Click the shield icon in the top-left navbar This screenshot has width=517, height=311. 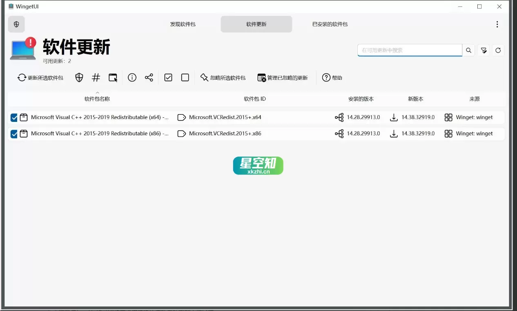[16, 24]
